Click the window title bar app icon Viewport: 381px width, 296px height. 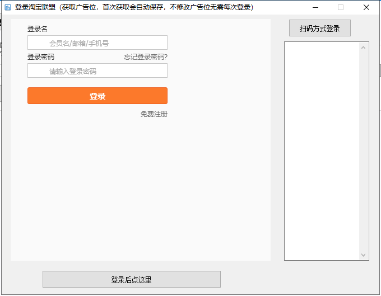[8, 7]
